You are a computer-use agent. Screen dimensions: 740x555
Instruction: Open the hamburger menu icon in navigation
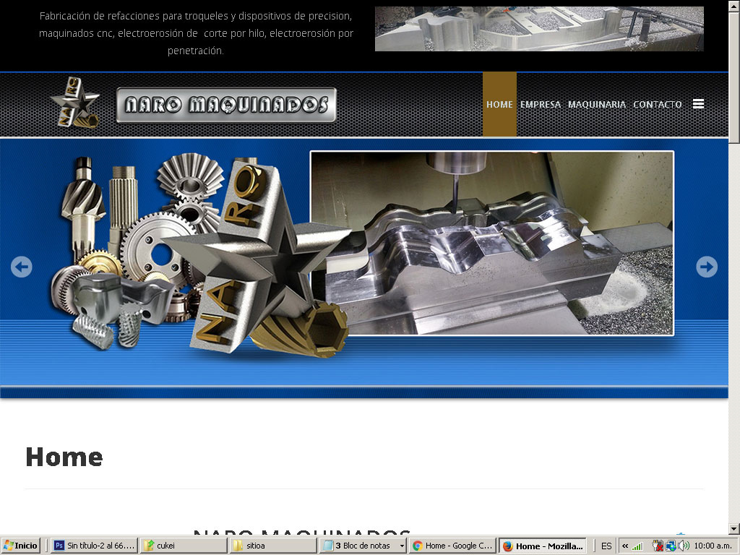click(x=699, y=104)
